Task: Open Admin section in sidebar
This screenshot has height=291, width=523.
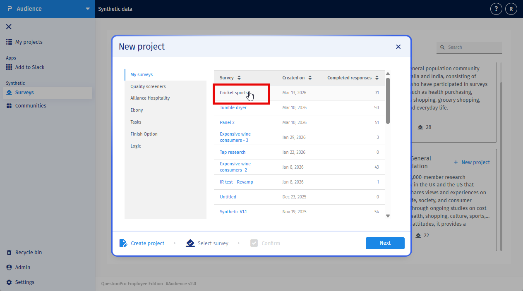Action: pos(23,267)
